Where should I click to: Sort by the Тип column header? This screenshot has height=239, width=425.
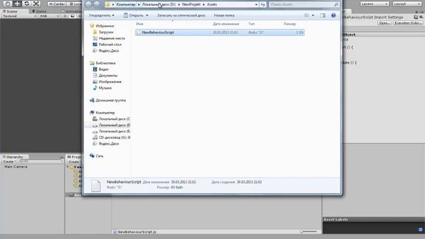(x=252, y=24)
